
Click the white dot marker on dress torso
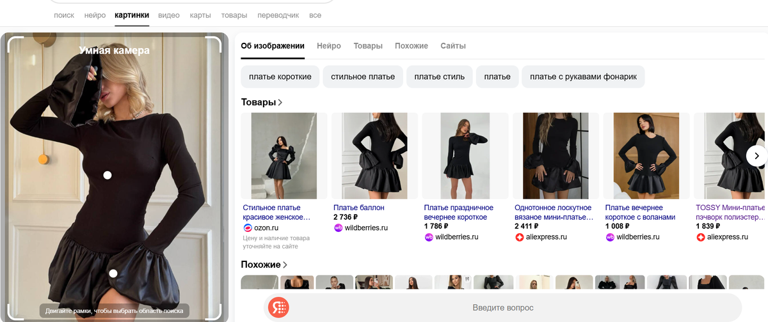point(108,175)
